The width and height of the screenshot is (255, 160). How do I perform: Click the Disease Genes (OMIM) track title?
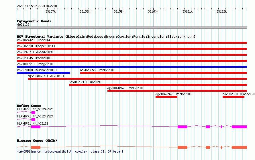pyautogui.click(x=37, y=141)
